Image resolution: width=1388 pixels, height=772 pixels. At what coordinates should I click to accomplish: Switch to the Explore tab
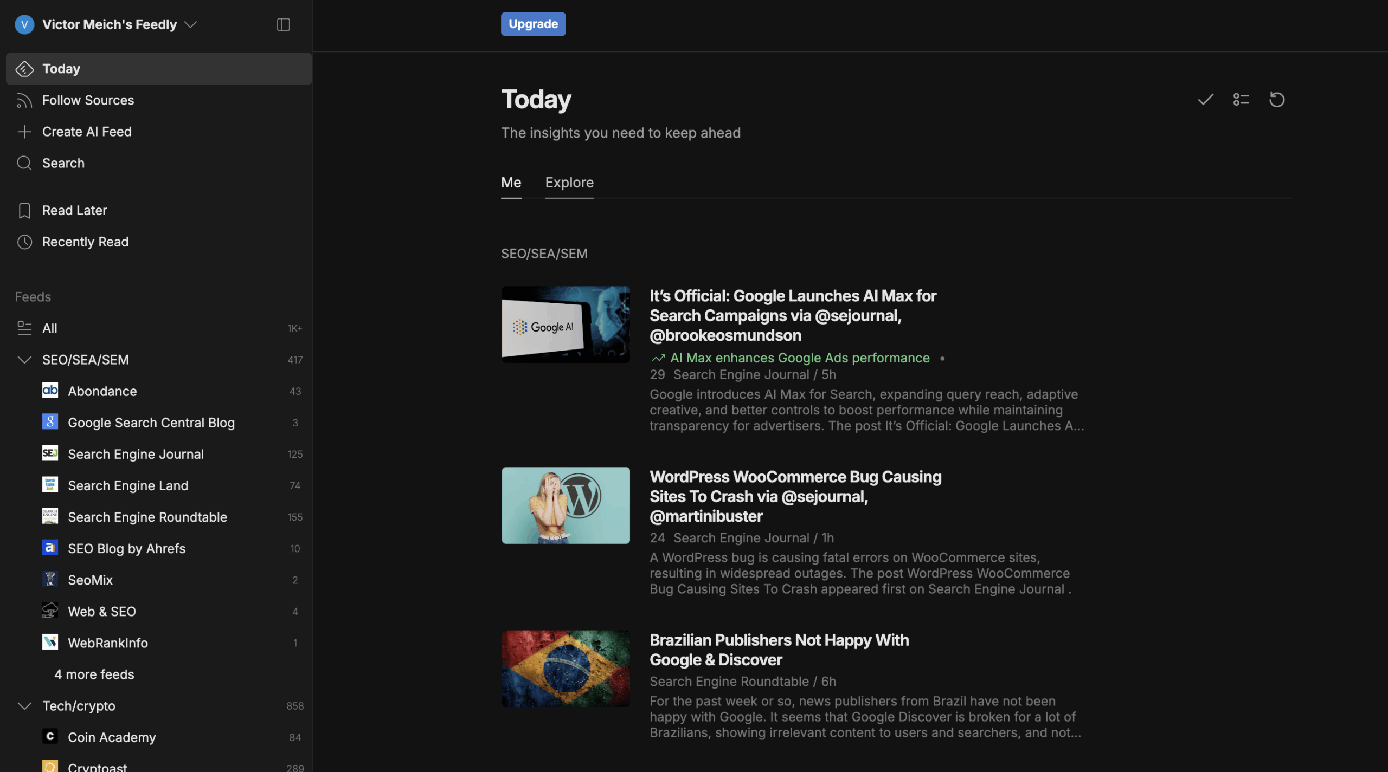click(569, 183)
